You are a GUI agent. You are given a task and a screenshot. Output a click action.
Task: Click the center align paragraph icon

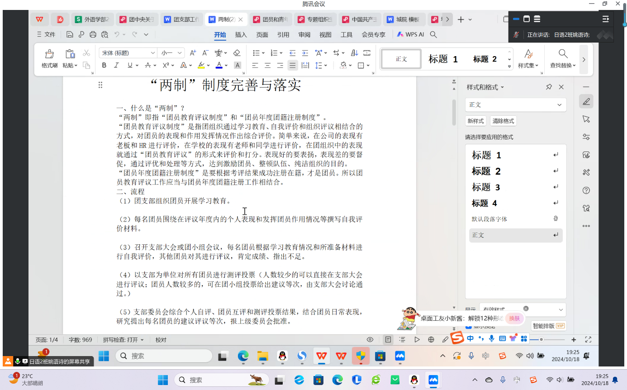[x=268, y=66]
